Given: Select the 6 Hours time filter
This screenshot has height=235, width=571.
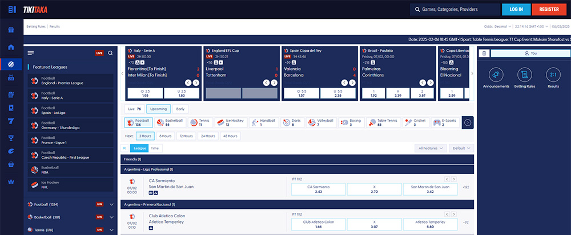Looking at the screenshot, I should point(166,136).
